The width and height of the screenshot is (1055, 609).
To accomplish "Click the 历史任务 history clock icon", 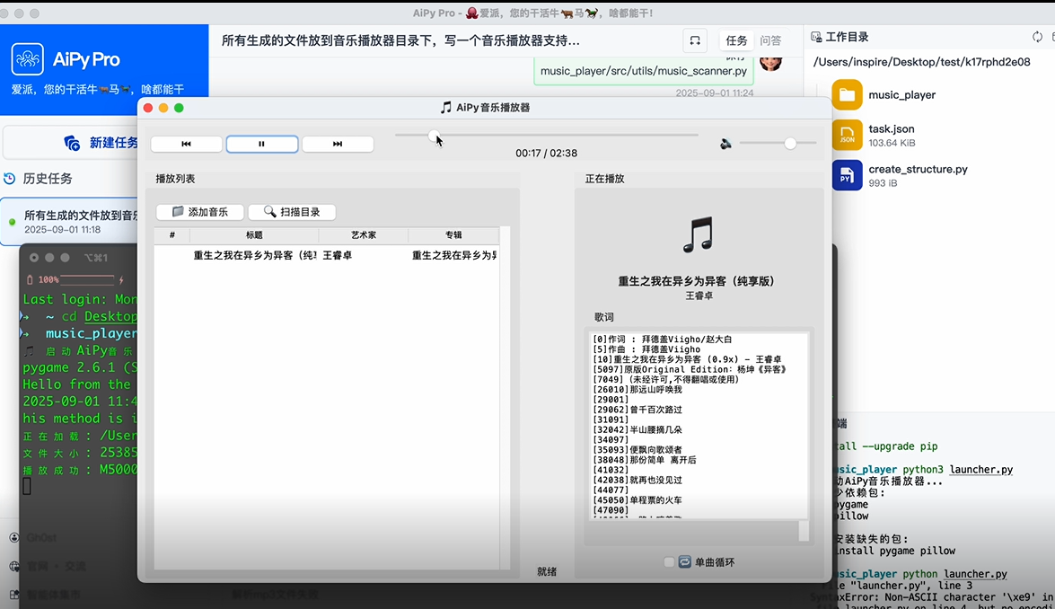I will click(x=9, y=179).
